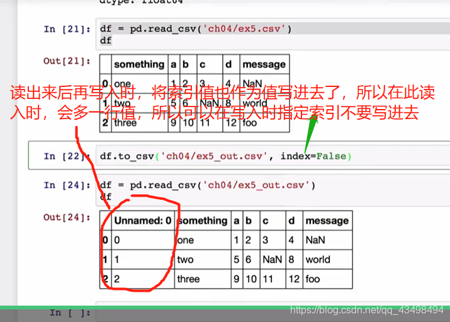Click 'message' header in Out[21] table
This screenshot has width=450, height=322.
(x=264, y=64)
